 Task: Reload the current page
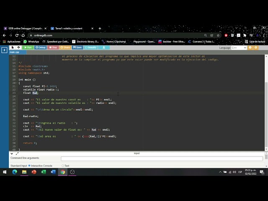pos(17,35)
